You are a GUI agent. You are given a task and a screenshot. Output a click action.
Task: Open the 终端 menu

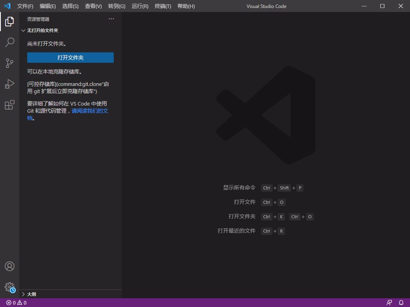[x=163, y=6]
